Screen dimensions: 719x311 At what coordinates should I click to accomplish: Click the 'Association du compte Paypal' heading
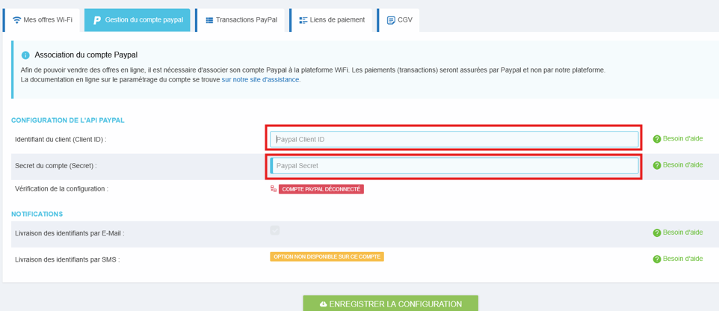pos(86,55)
